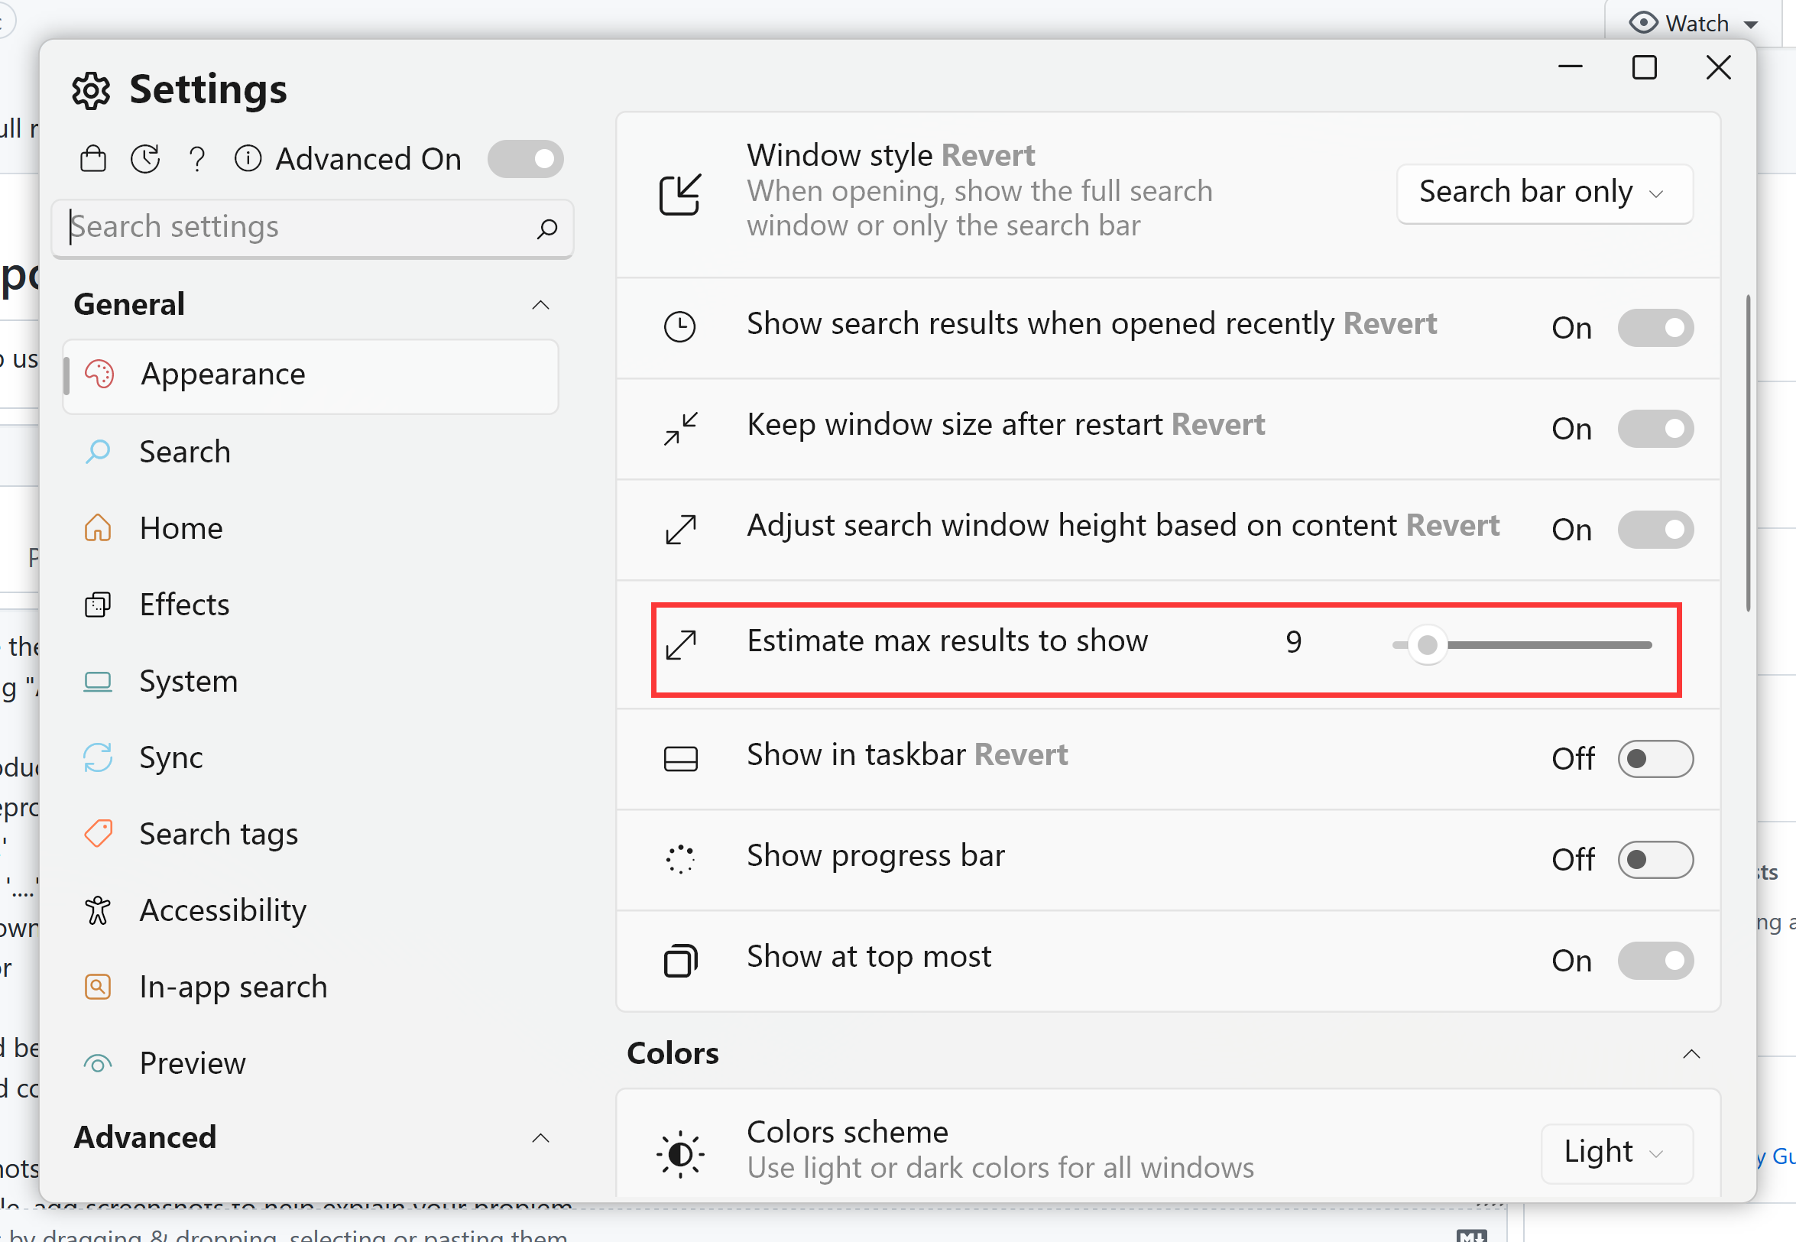Enable the Show in taskbar toggle

click(1655, 759)
